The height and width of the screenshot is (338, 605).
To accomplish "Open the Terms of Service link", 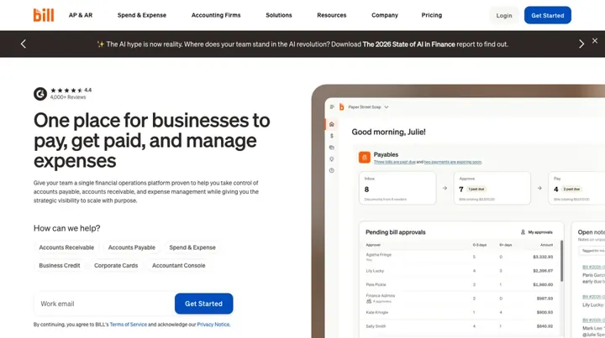I will [128, 325].
